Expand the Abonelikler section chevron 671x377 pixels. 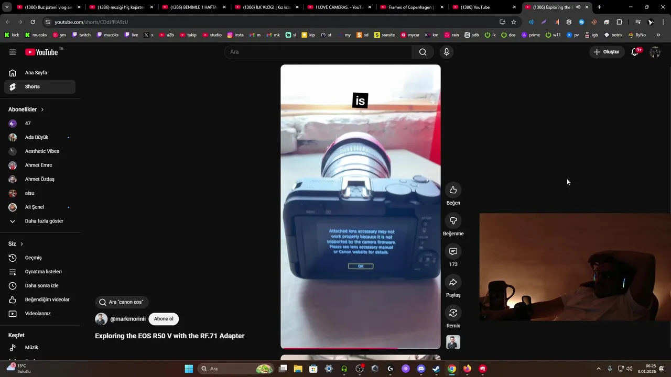(42, 109)
